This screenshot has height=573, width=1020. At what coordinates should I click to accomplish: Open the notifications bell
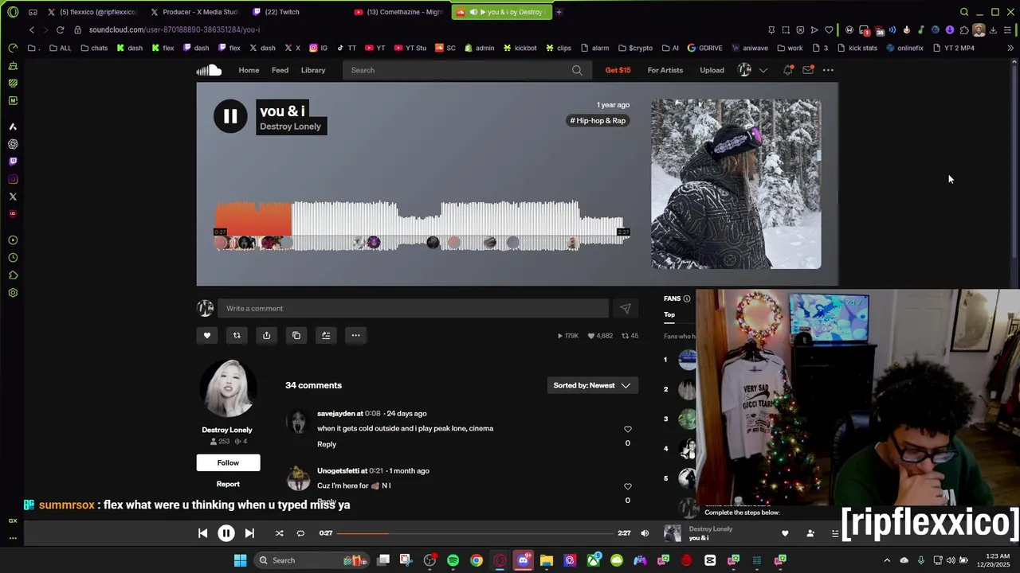click(788, 70)
